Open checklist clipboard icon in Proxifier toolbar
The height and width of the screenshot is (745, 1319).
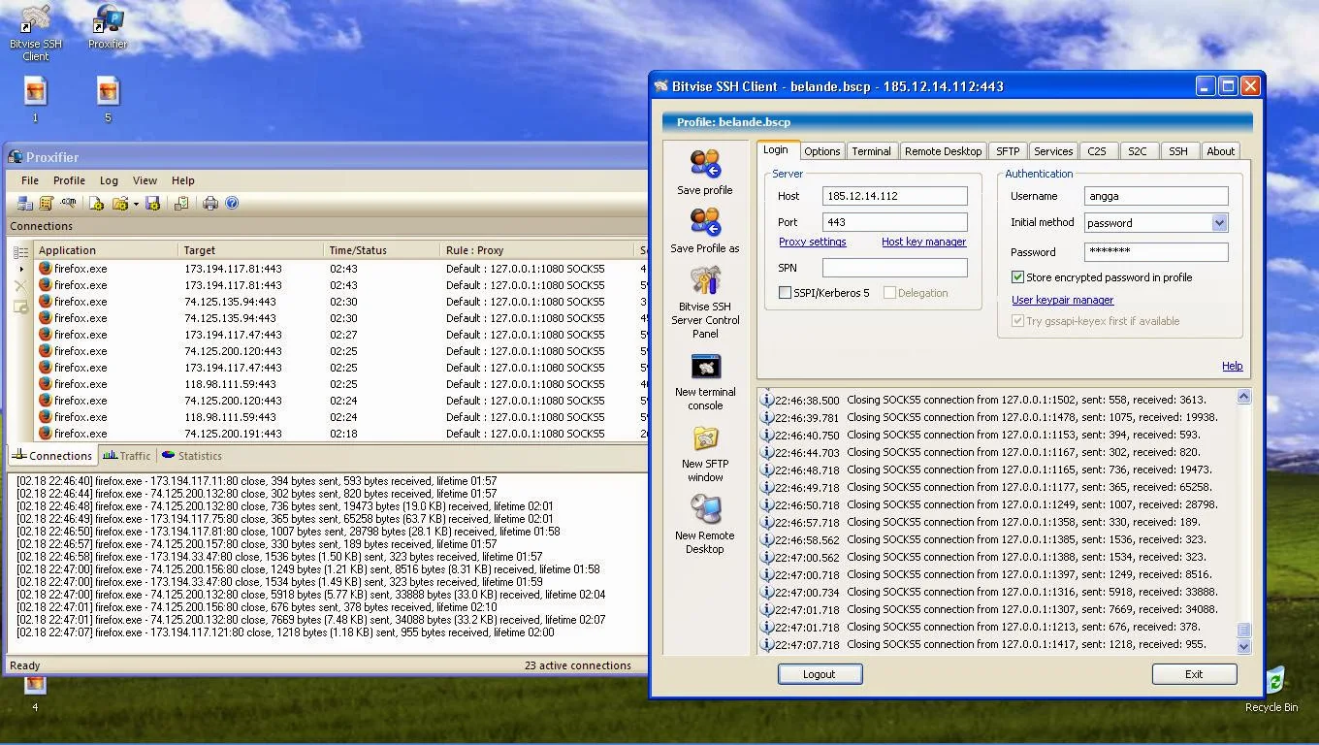tap(181, 204)
